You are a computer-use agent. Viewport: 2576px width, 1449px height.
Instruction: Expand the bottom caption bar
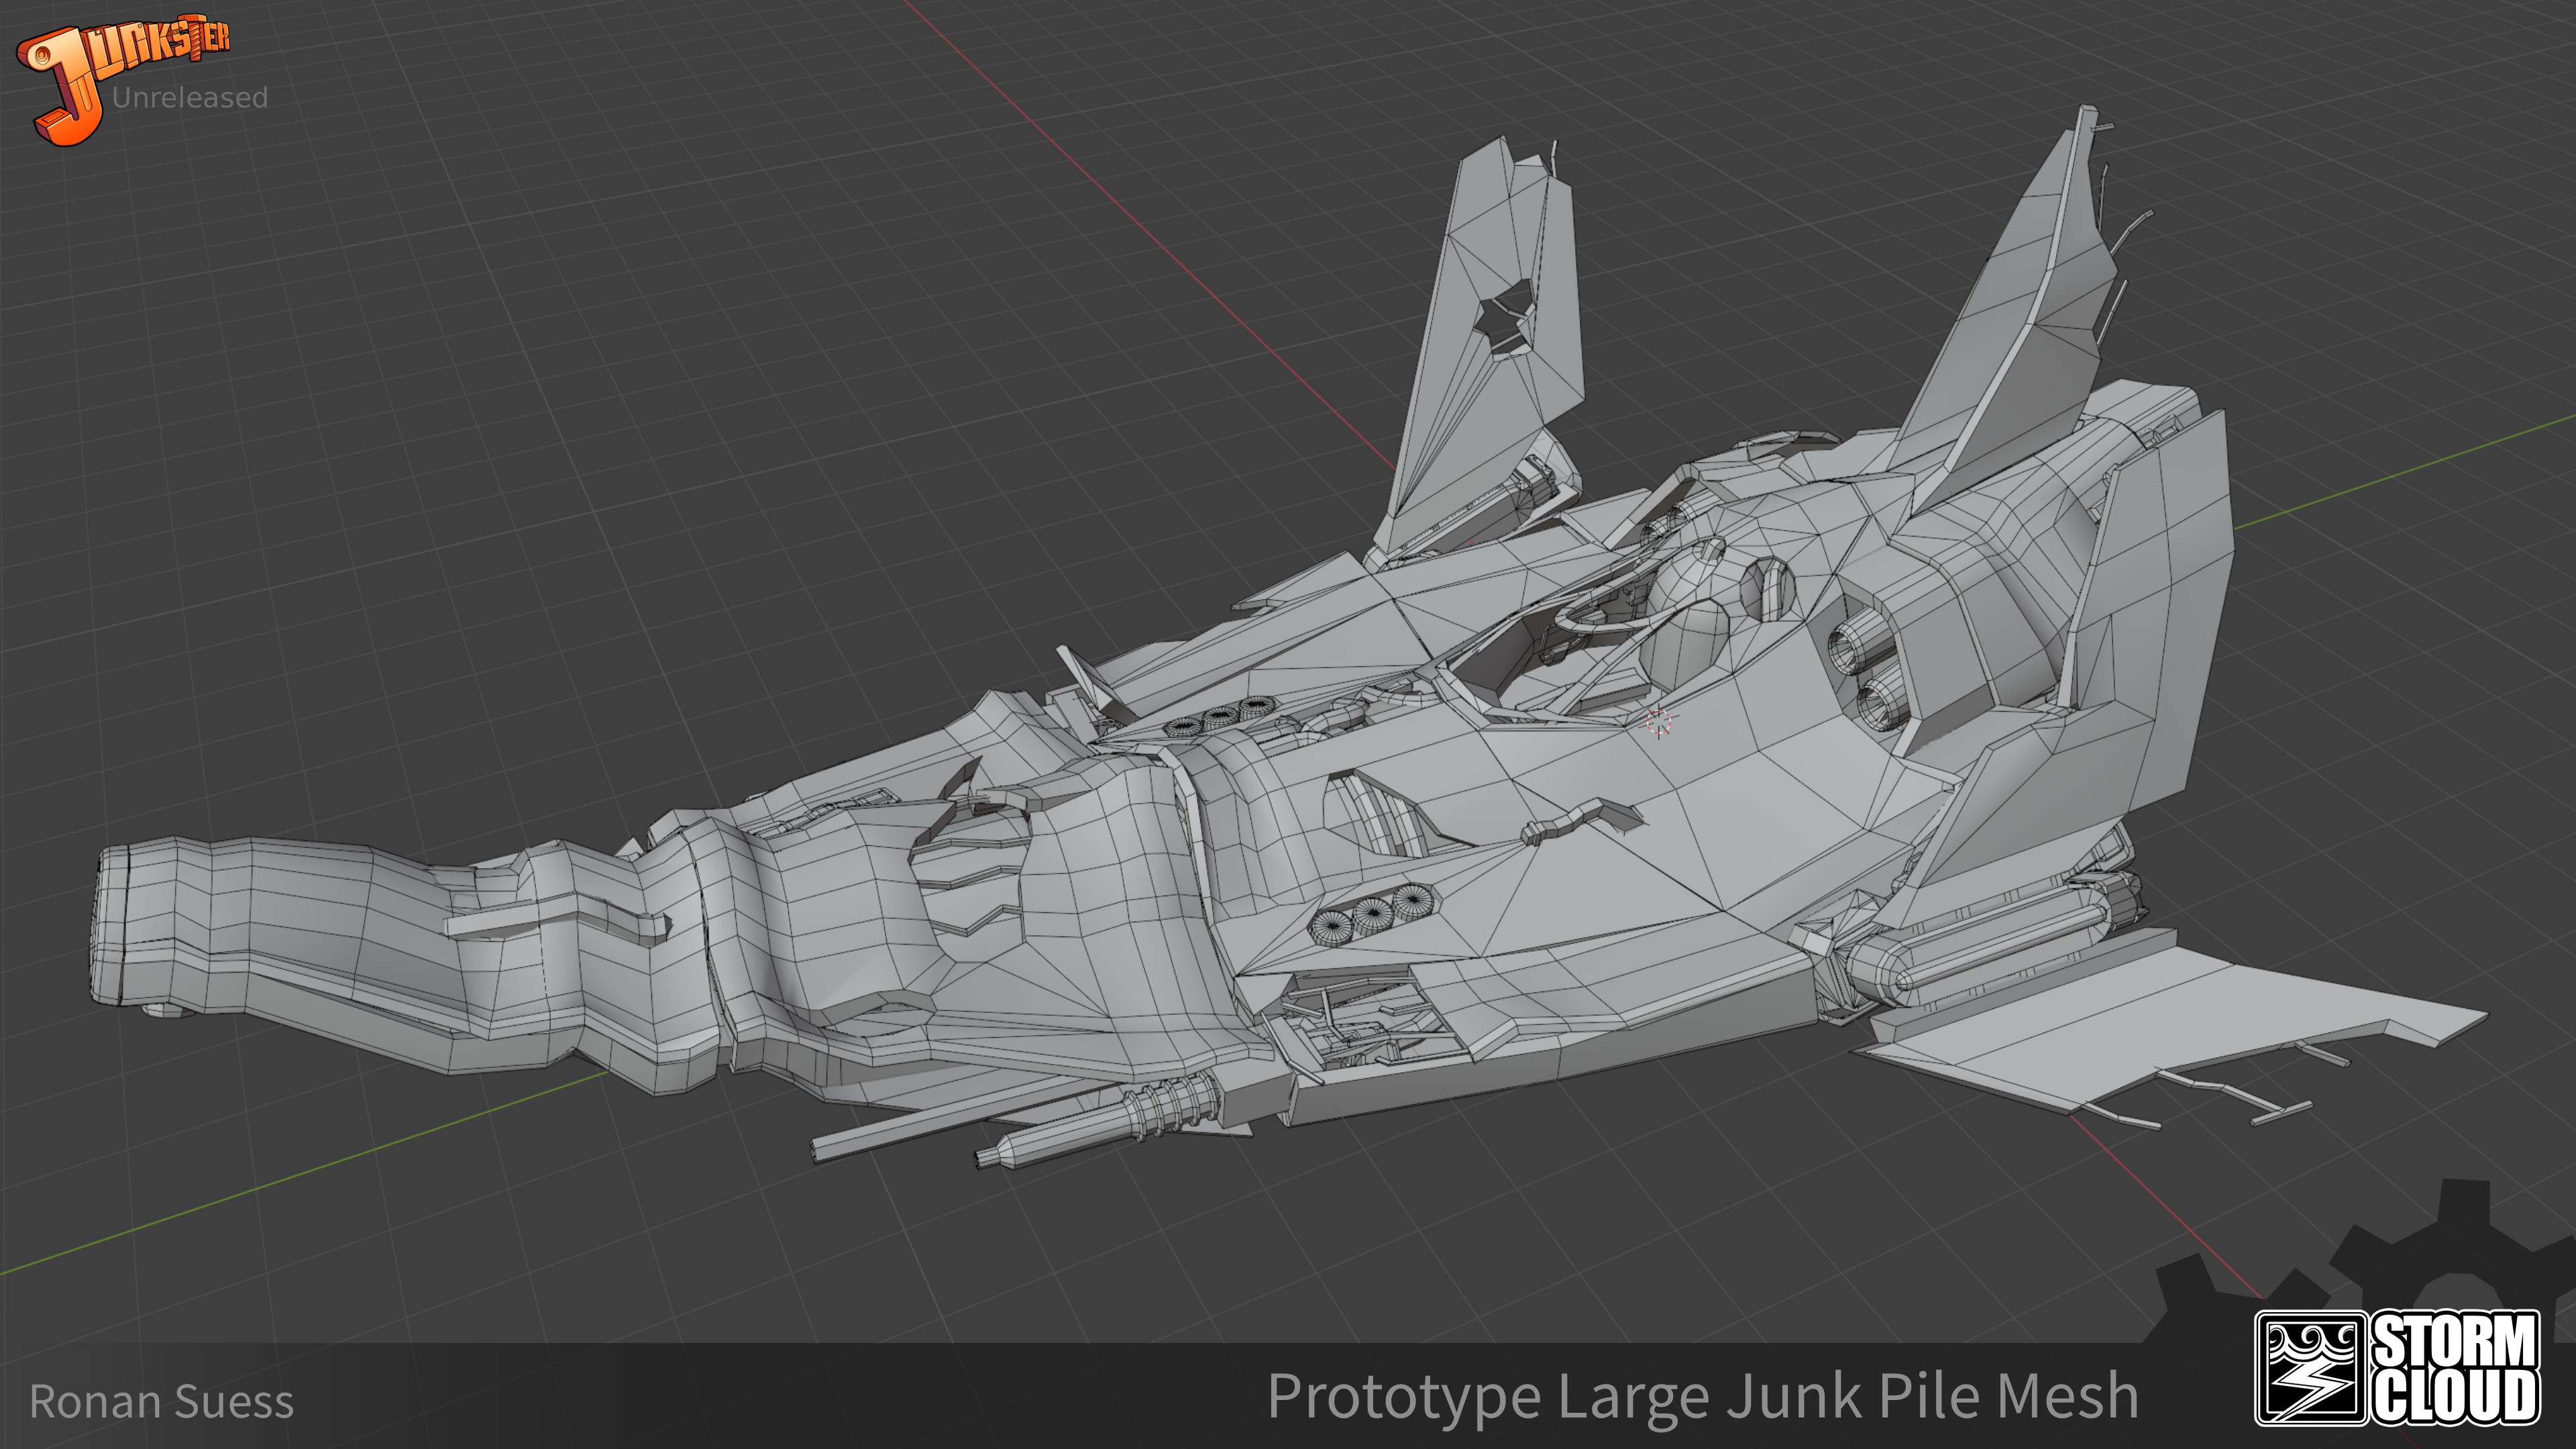pyautogui.click(x=1288, y=1395)
